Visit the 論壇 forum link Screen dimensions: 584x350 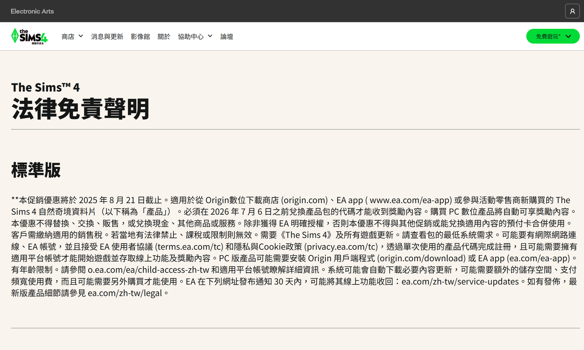tap(227, 36)
